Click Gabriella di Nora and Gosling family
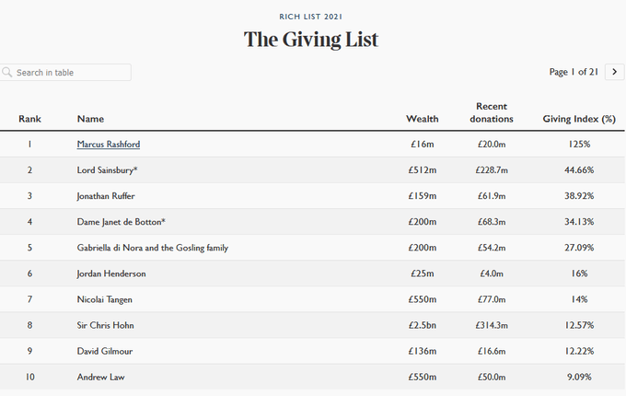This screenshot has height=396, width=626. click(153, 248)
